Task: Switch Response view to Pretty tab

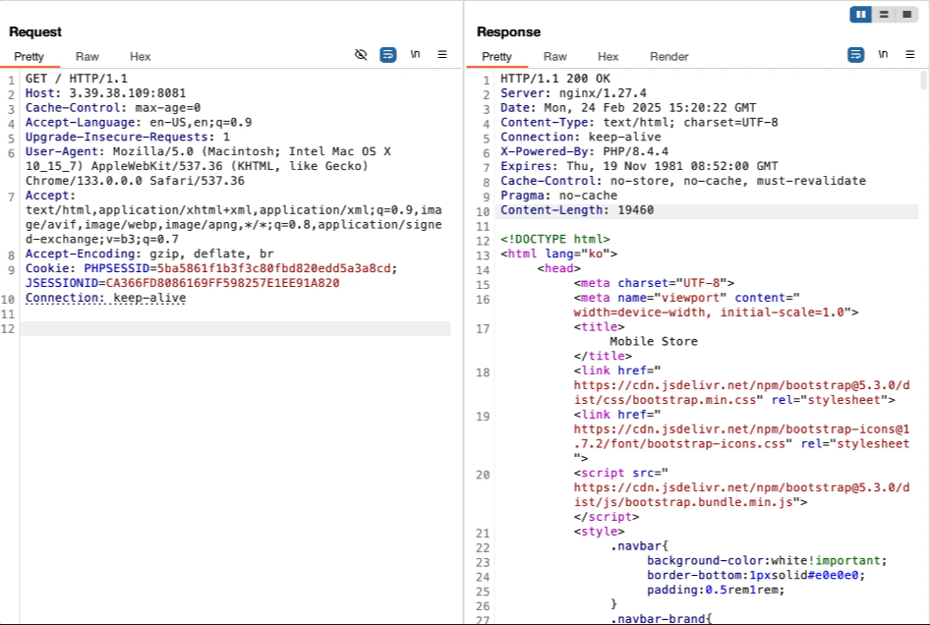Action: pyautogui.click(x=497, y=56)
